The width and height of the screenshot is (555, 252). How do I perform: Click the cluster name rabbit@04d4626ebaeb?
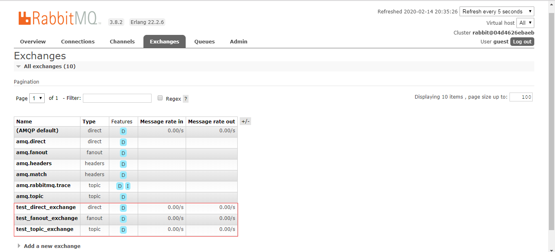click(x=503, y=33)
